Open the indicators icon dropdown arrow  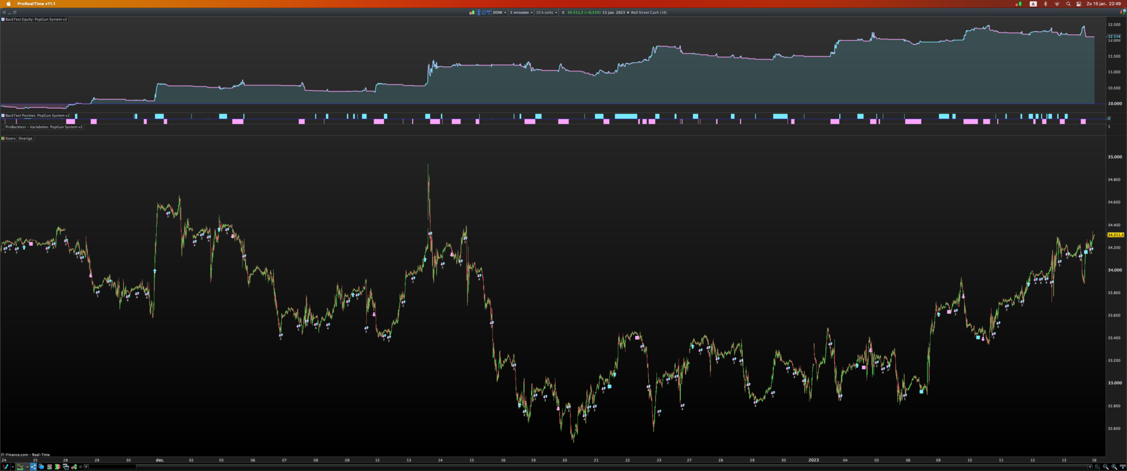pos(28,467)
